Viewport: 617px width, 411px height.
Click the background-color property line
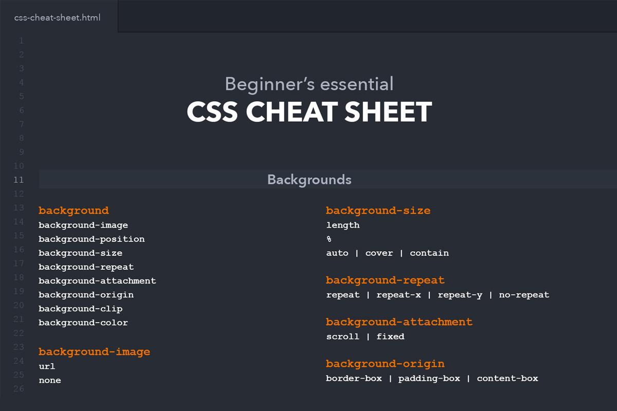[83, 323]
